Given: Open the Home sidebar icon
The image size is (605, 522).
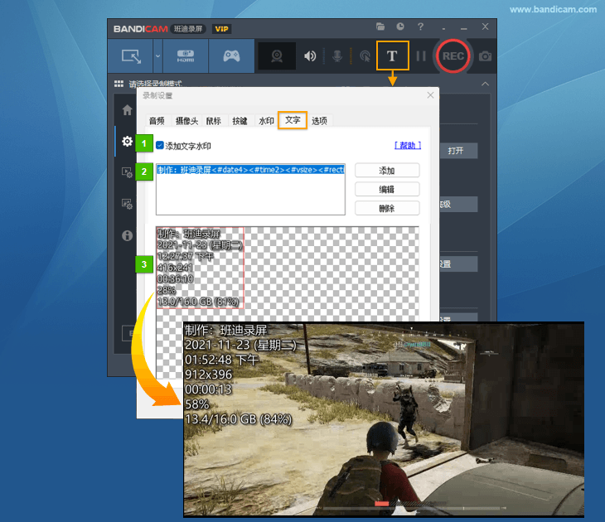Looking at the screenshot, I should [x=127, y=110].
